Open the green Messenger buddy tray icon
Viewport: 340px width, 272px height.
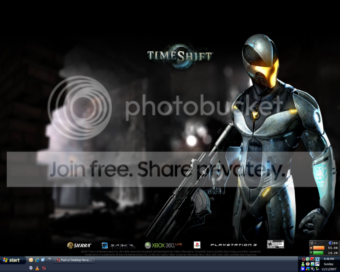(303, 264)
